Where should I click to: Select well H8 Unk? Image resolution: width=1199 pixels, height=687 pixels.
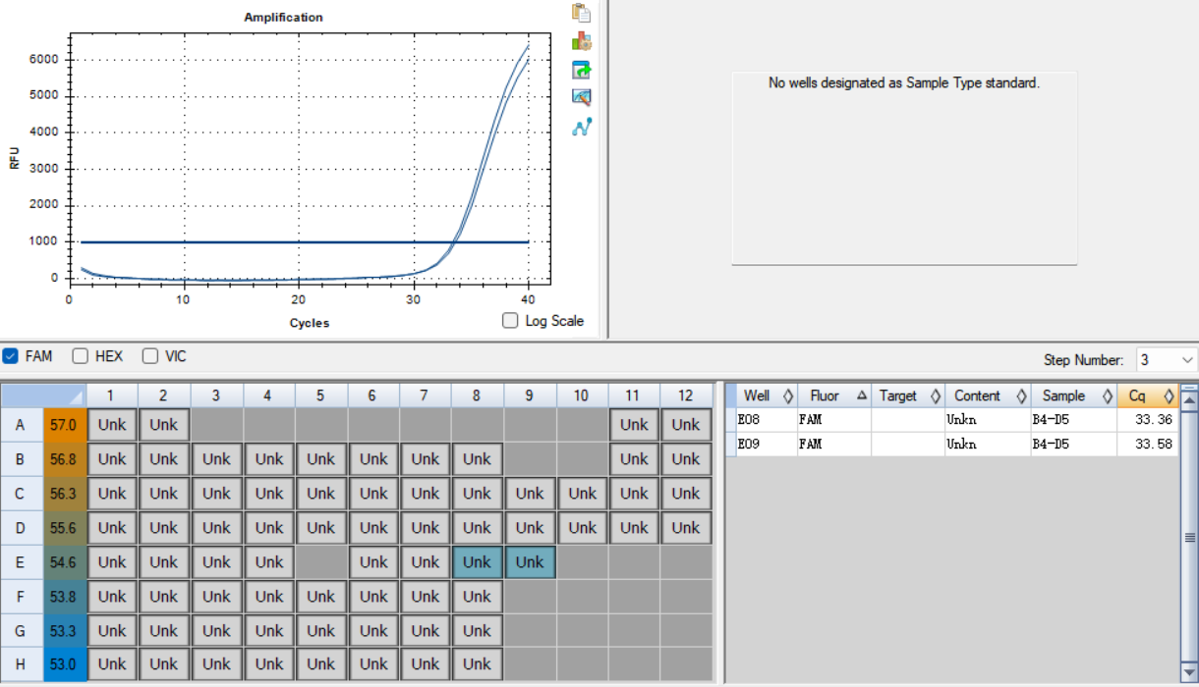click(x=477, y=664)
